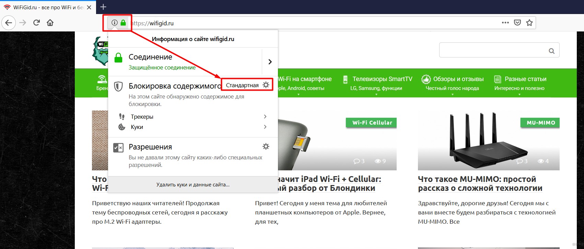Image resolution: width=584 pixels, height=249 pixels.
Task: Click views count 9 on iPad article
Action: click(x=380, y=161)
